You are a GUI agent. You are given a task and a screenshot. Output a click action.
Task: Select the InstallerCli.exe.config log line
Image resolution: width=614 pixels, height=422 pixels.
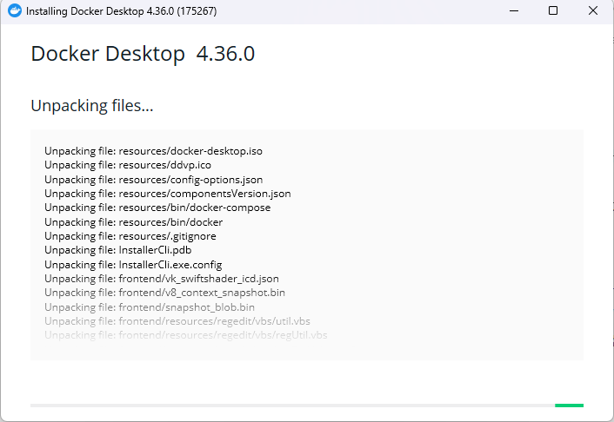133,265
